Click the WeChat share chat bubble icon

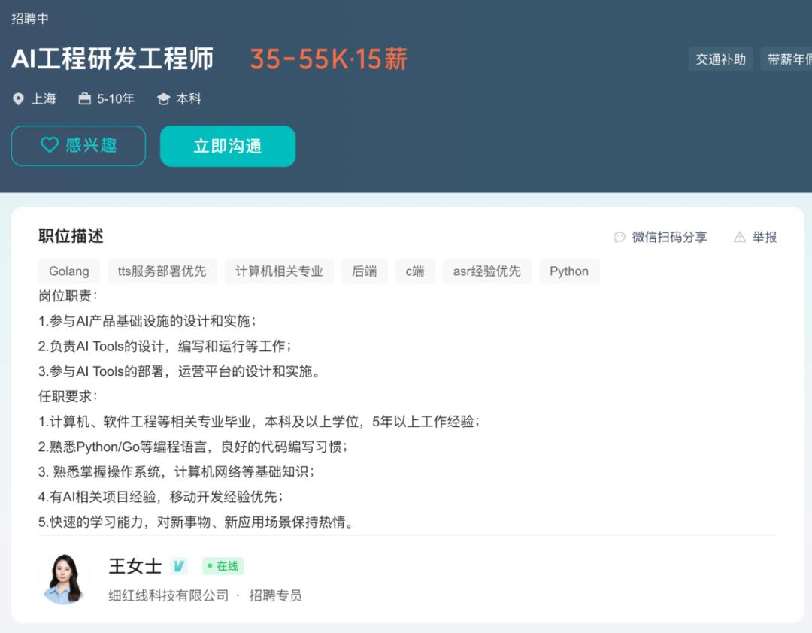coord(620,237)
